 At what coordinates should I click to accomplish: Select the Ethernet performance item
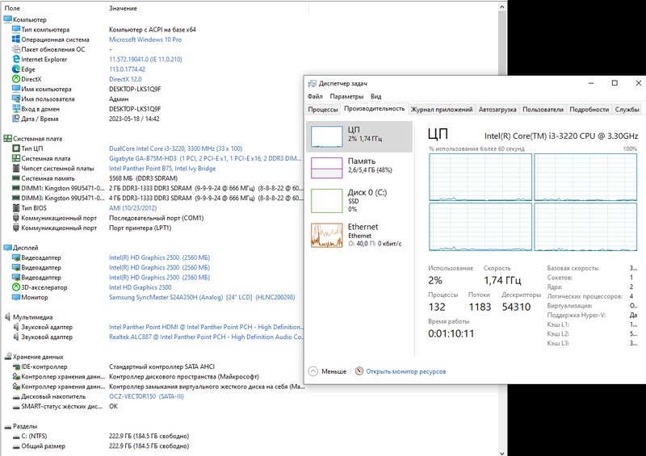point(359,235)
